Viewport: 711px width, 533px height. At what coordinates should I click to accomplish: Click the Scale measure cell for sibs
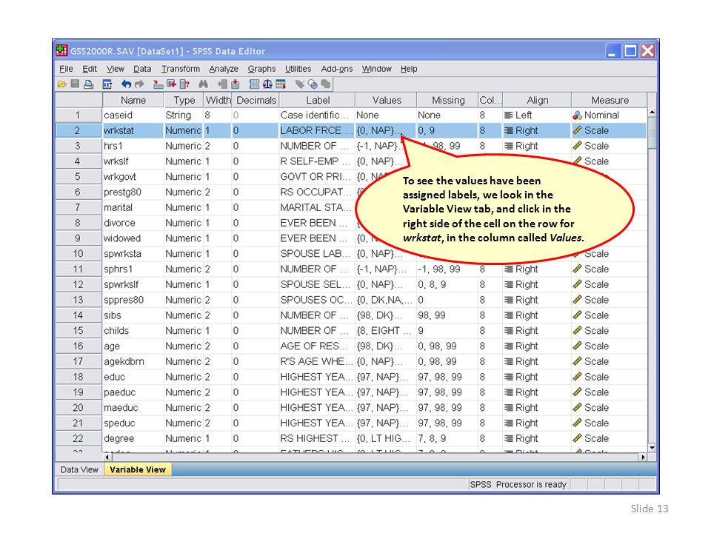610,315
